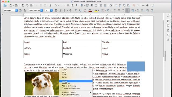Viewport: 172px width, 97px height.
Task: Open the Undo history dropdown arrow
Action: point(59,5)
